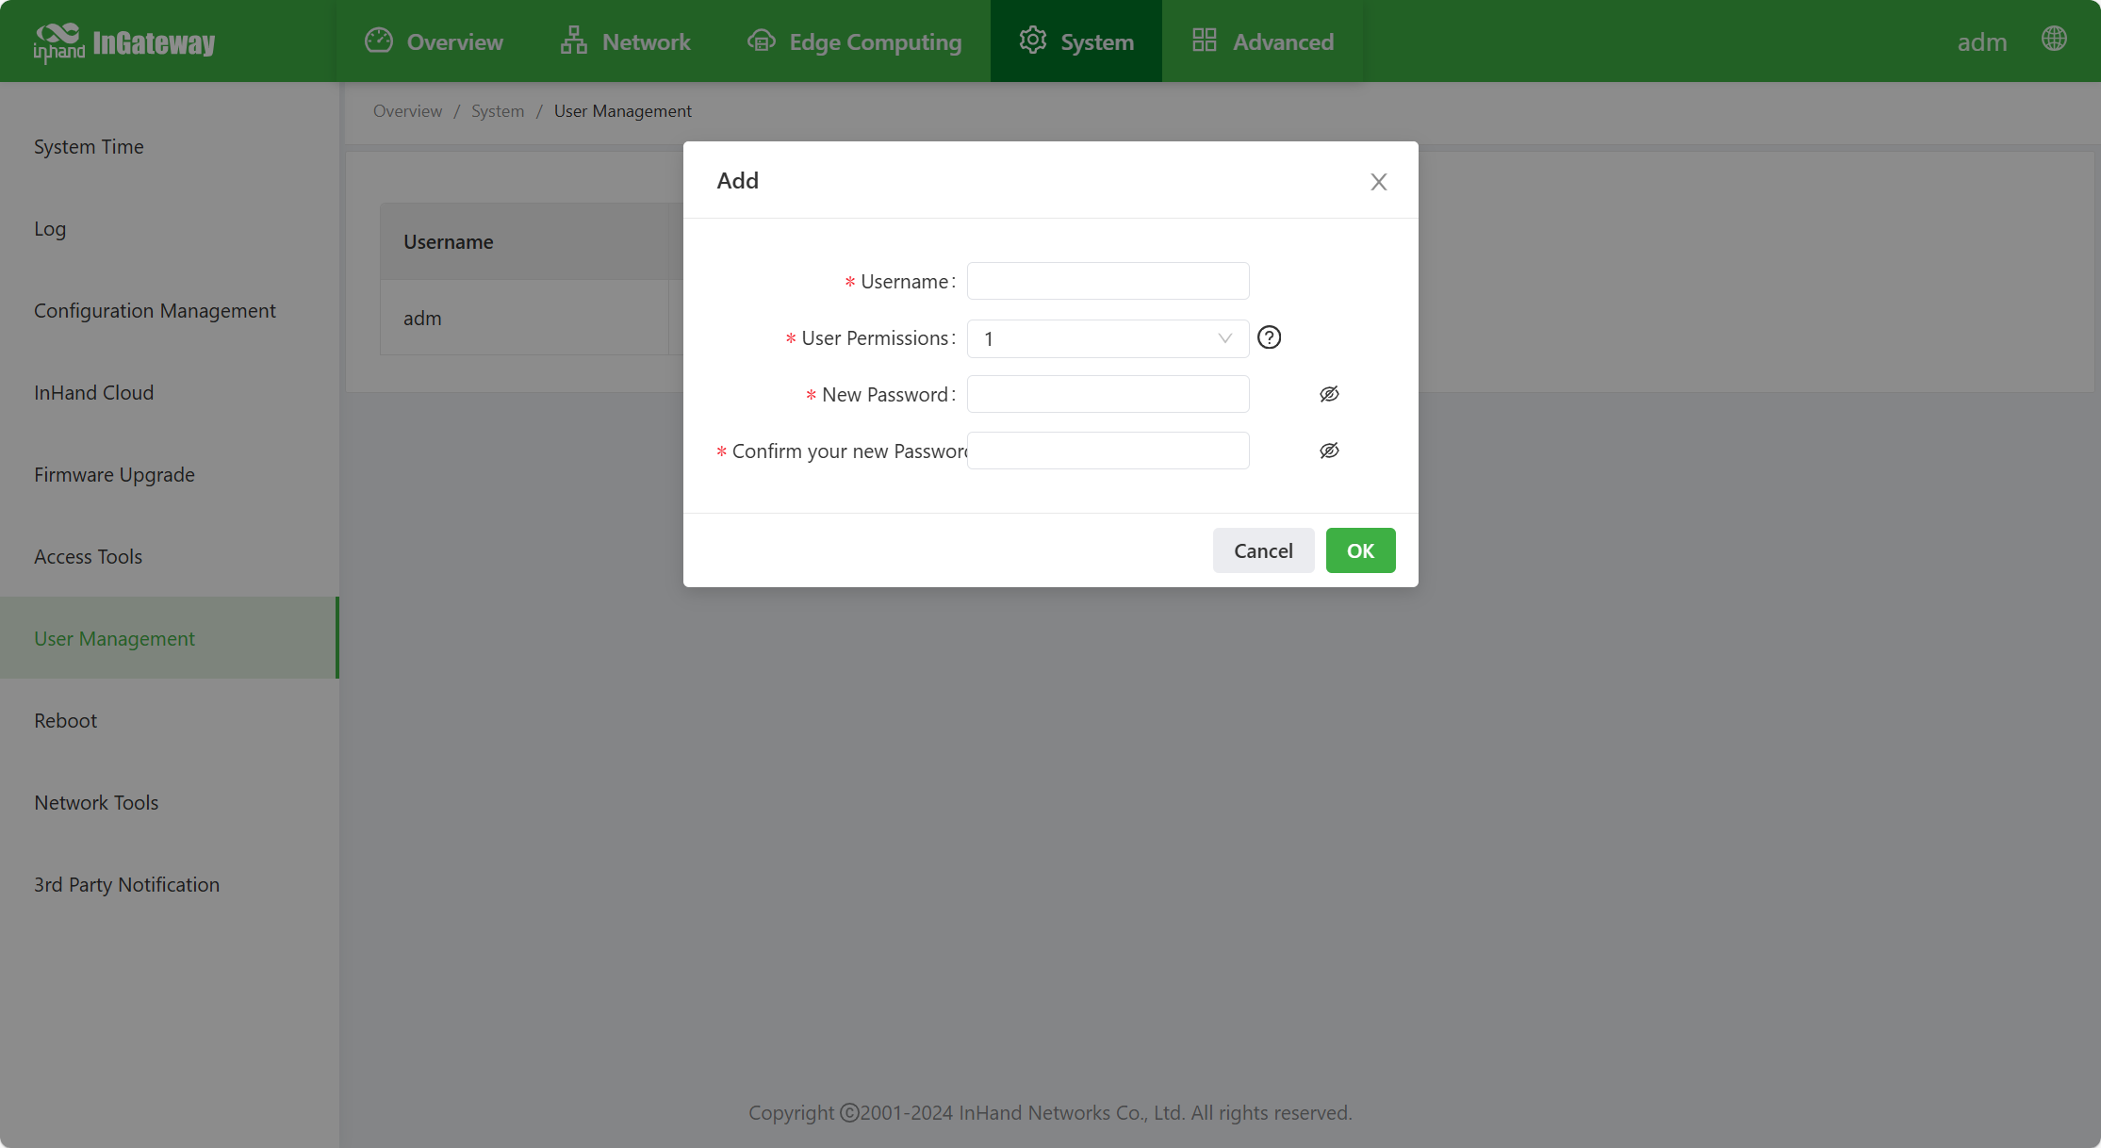Click the Advanced grid icon

(1204, 41)
